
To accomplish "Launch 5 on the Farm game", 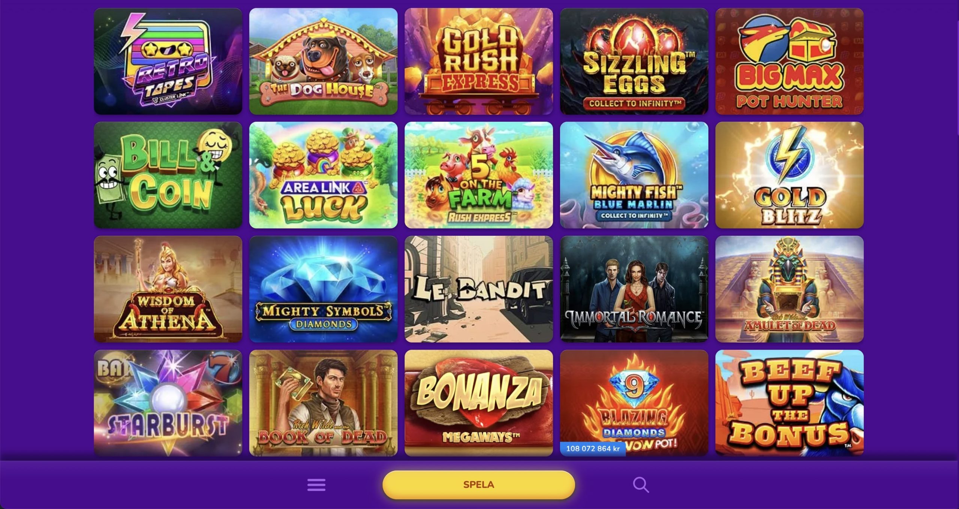I will [x=479, y=175].
